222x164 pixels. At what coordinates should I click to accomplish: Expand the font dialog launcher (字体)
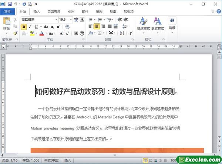pos(83,40)
